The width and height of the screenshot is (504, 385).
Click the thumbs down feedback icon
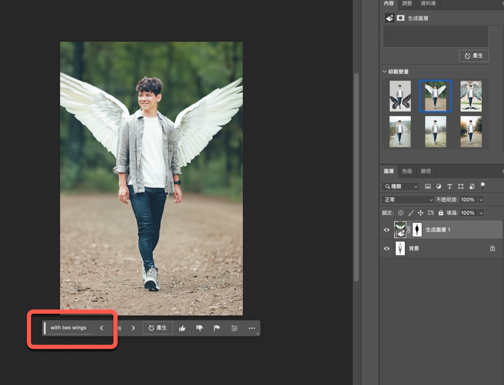pyautogui.click(x=199, y=328)
